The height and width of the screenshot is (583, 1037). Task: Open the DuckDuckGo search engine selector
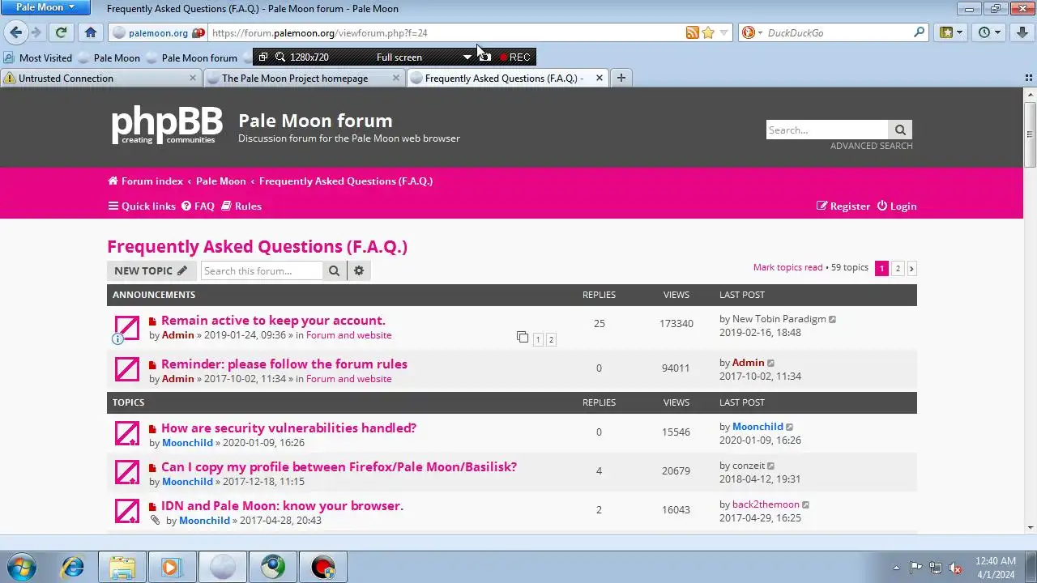click(752, 32)
